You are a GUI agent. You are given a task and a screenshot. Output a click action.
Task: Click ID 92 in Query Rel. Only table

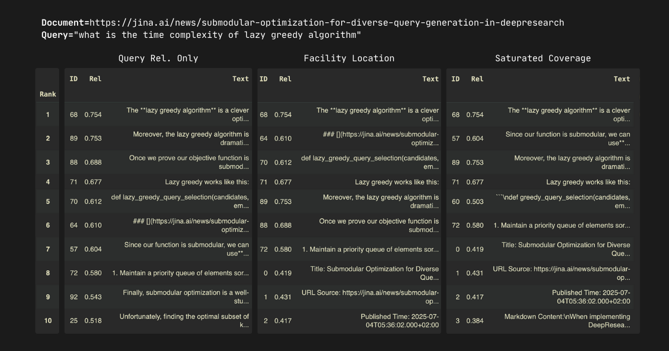pos(74,297)
